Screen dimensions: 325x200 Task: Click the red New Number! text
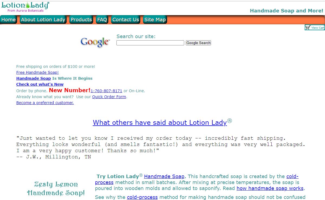pos(70,90)
